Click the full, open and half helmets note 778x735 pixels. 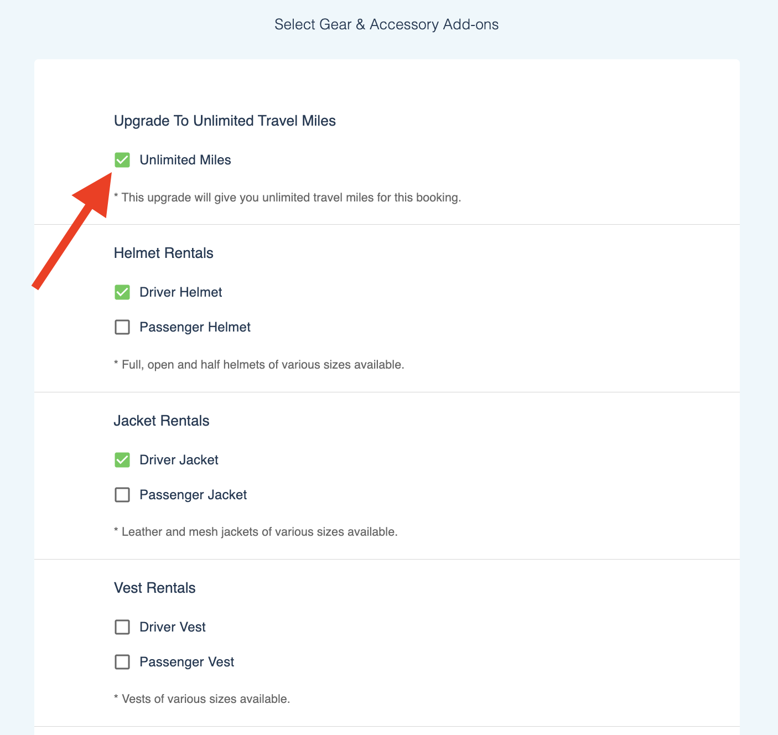pyautogui.click(x=259, y=365)
